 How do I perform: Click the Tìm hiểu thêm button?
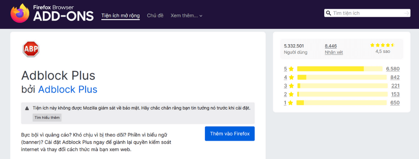click(x=47, y=117)
